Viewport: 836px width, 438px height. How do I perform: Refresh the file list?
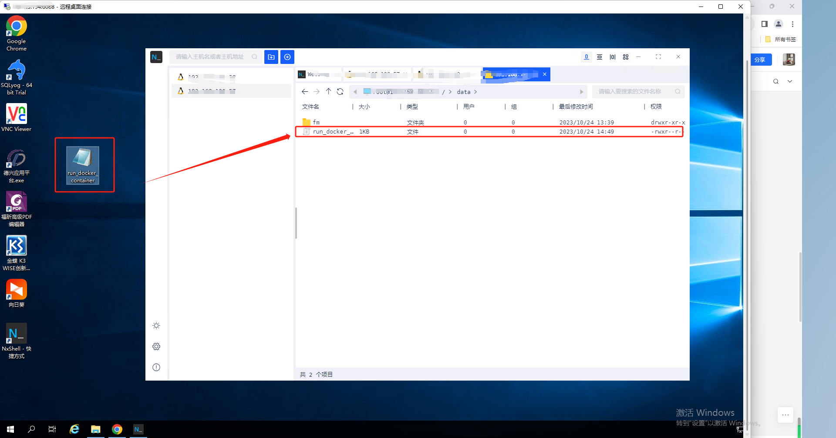(x=340, y=91)
